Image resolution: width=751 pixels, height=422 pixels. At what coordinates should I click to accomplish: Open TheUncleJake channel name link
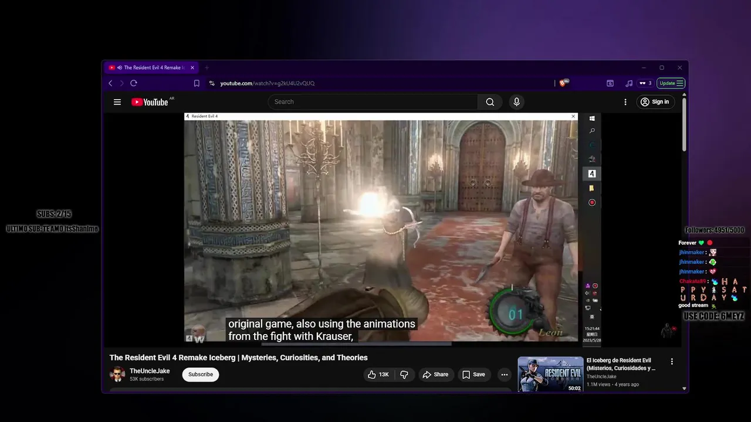(150, 371)
